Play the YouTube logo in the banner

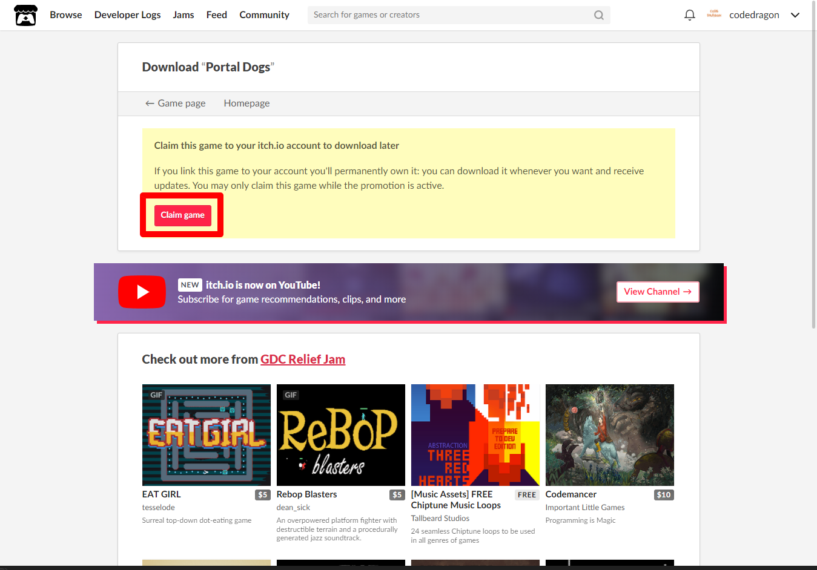coord(142,292)
